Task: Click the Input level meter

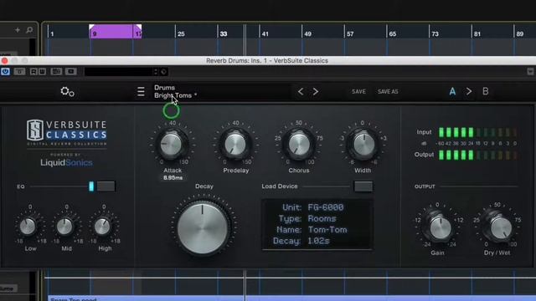Action: click(478, 132)
